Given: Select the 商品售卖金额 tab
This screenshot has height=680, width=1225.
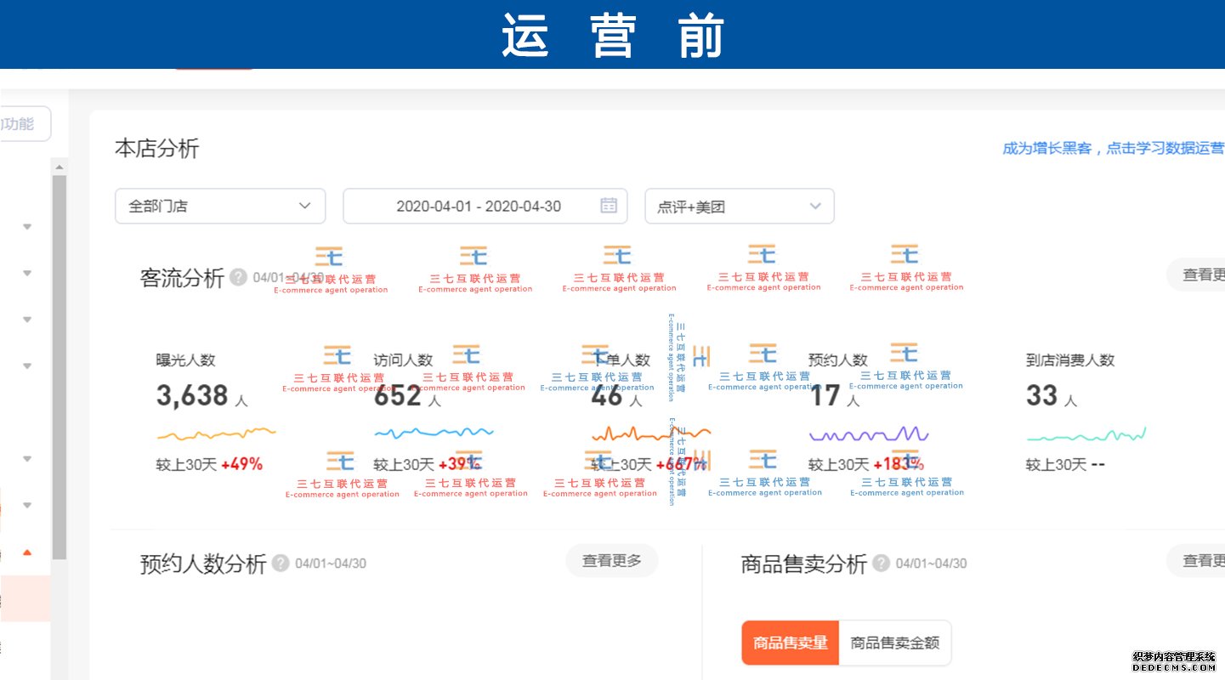Looking at the screenshot, I should pyautogui.click(x=895, y=643).
